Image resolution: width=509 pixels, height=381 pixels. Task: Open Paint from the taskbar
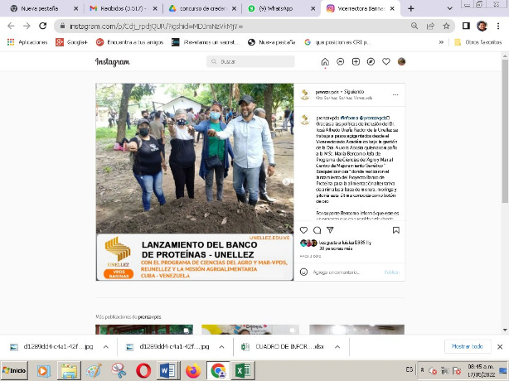(94, 370)
